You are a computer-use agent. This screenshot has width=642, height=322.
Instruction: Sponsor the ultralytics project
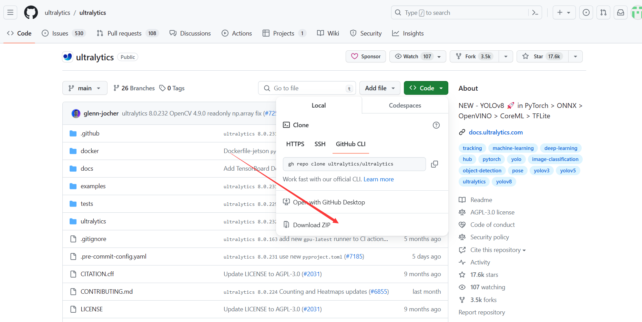point(366,57)
